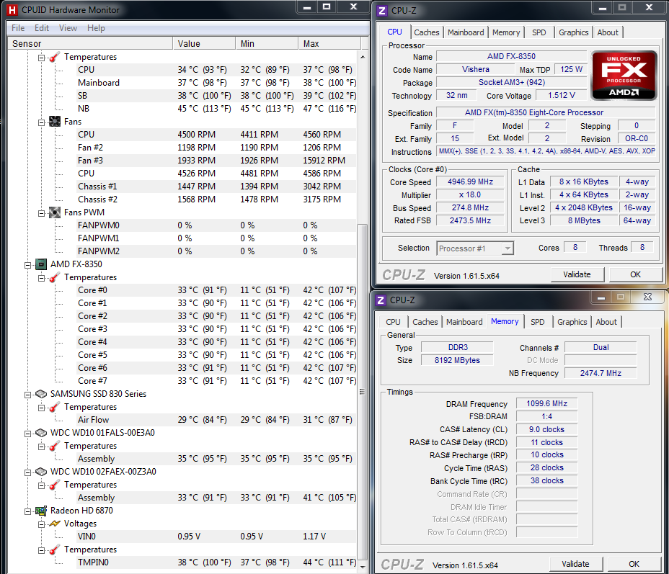Open the Edit menu in HWMonitor

(x=42, y=28)
